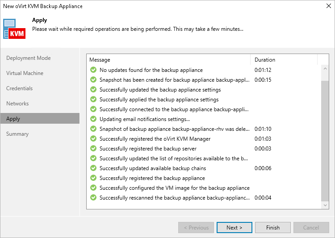Click the check icon for 'Successfully updated the backup appliance settings'

tap(93, 89)
